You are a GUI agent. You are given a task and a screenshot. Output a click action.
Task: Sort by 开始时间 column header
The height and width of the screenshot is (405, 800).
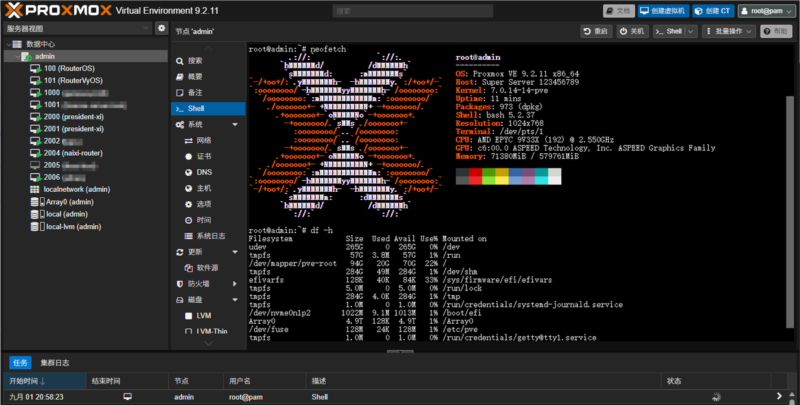[44, 381]
